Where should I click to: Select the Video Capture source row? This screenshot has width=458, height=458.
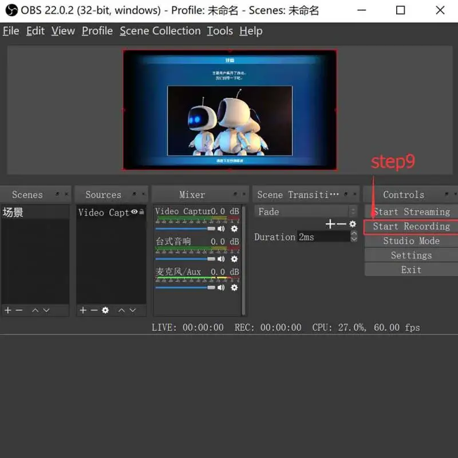(x=111, y=212)
